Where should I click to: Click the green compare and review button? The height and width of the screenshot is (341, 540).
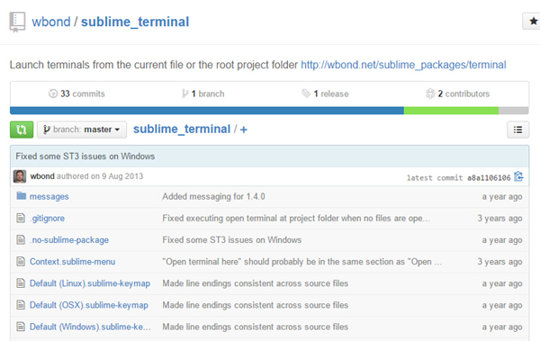pos(22,130)
